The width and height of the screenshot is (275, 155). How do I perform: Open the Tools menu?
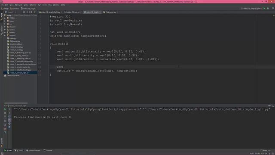tap(45, 5)
